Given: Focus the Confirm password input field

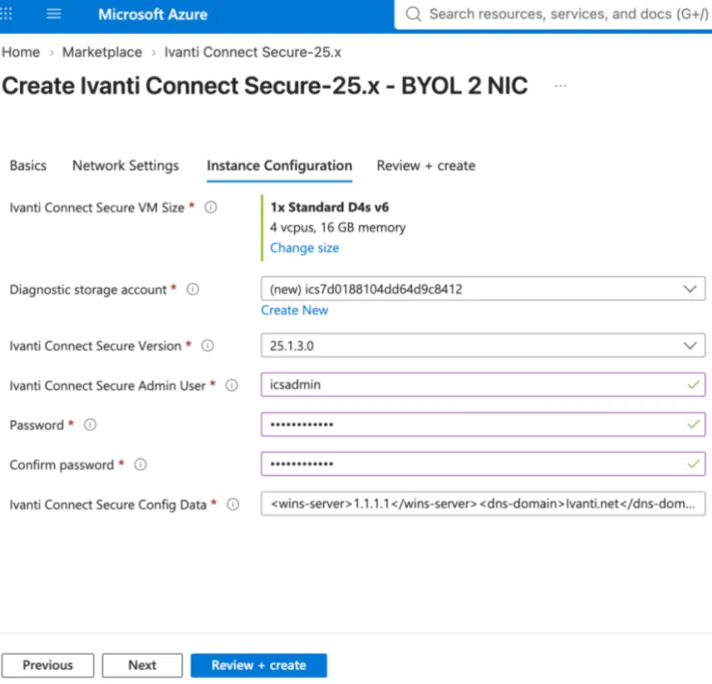Looking at the screenshot, I should (483, 464).
